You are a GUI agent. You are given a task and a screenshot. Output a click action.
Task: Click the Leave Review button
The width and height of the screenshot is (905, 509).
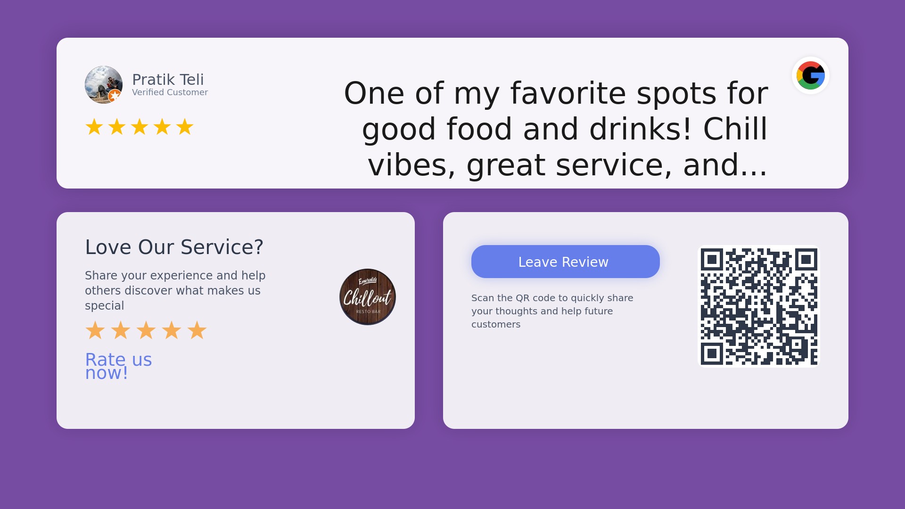566,262
